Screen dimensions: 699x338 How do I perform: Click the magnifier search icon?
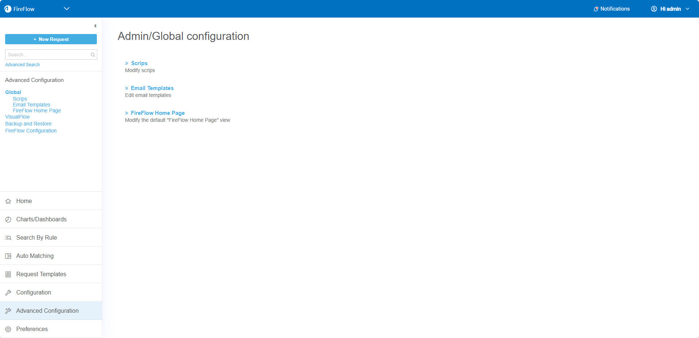tap(93, 55)
